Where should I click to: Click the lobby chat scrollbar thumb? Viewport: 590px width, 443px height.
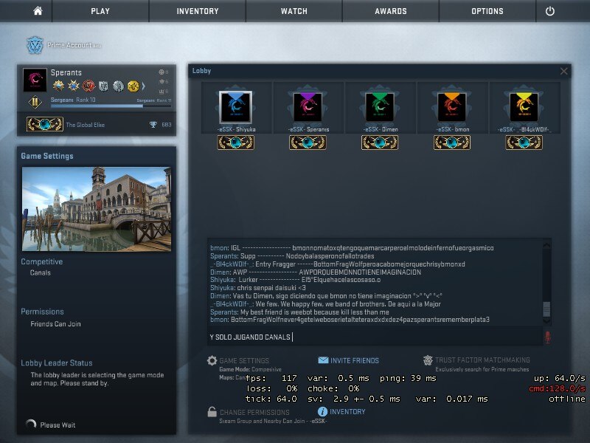point(546,309)
